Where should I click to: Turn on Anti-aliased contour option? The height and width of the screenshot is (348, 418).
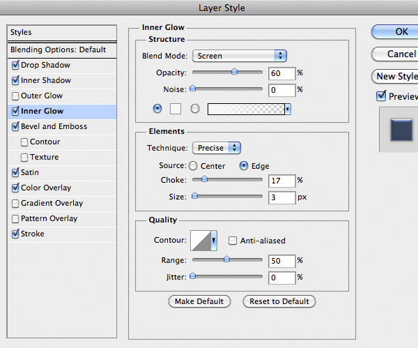pyautogui.click(x=233, y=241)
